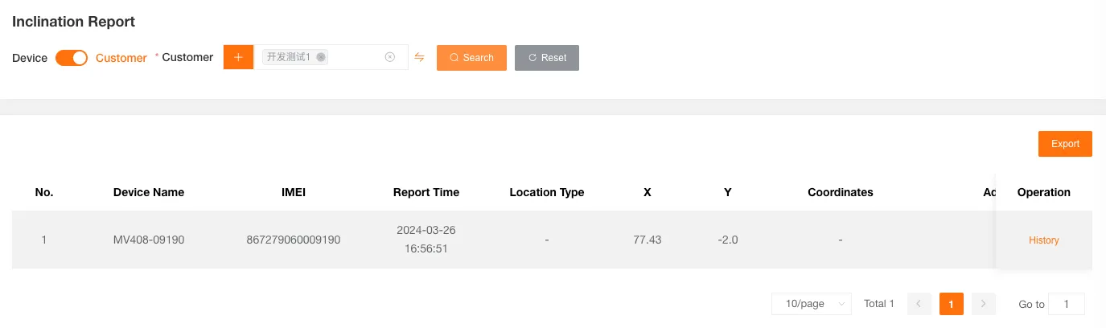Go to the next page arrow
The width and height of the screenshot is (1106, 328).
pos(983,304)
